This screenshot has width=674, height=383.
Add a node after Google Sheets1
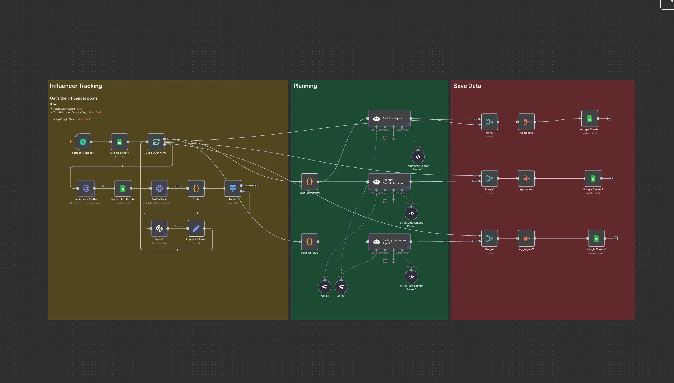609,119
